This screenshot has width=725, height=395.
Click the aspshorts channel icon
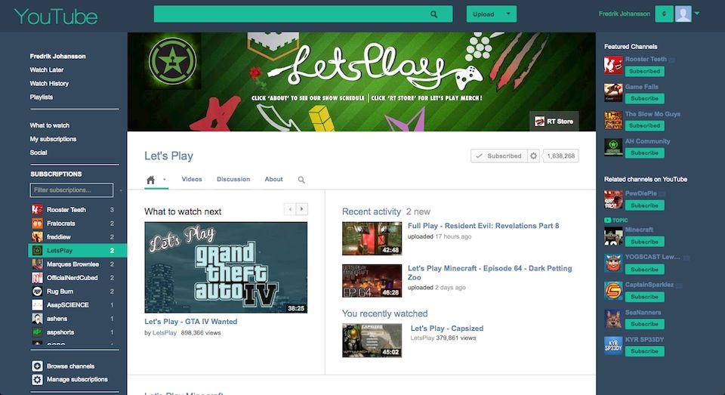[38, 332]
